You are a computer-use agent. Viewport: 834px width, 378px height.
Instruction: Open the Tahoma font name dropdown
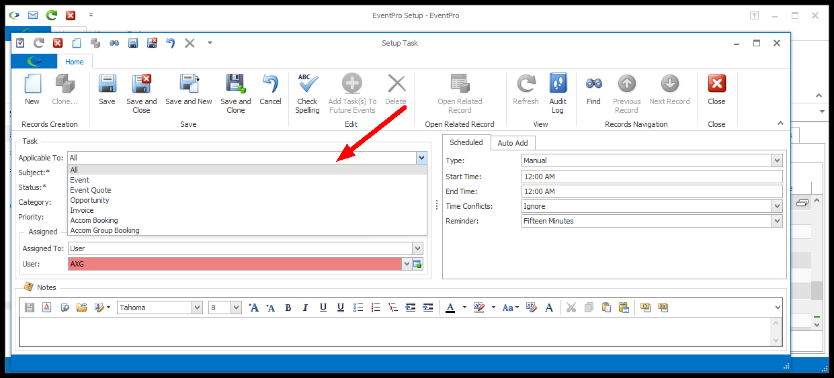tap(197, 308)
